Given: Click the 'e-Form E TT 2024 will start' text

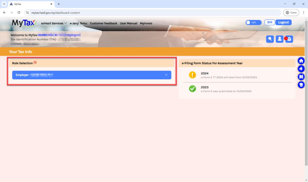Looking at the screenshot, I should [229, 78].
